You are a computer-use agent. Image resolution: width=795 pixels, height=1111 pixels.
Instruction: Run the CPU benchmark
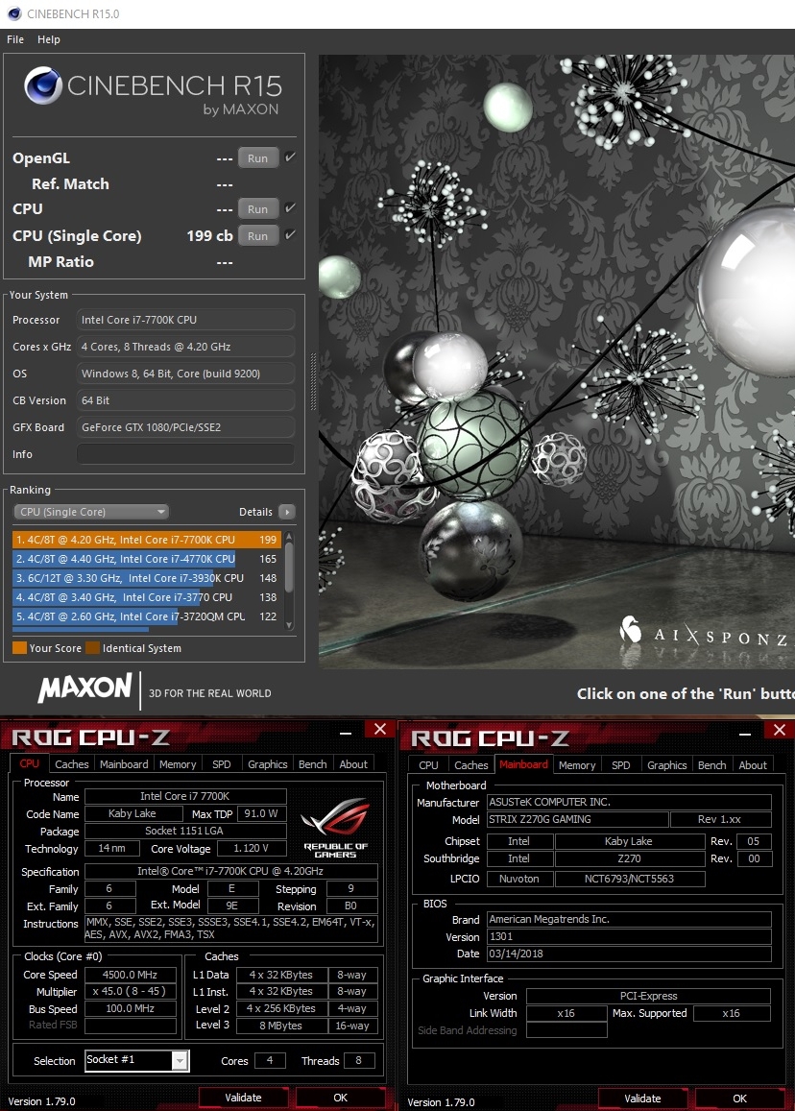coord(258,209)
